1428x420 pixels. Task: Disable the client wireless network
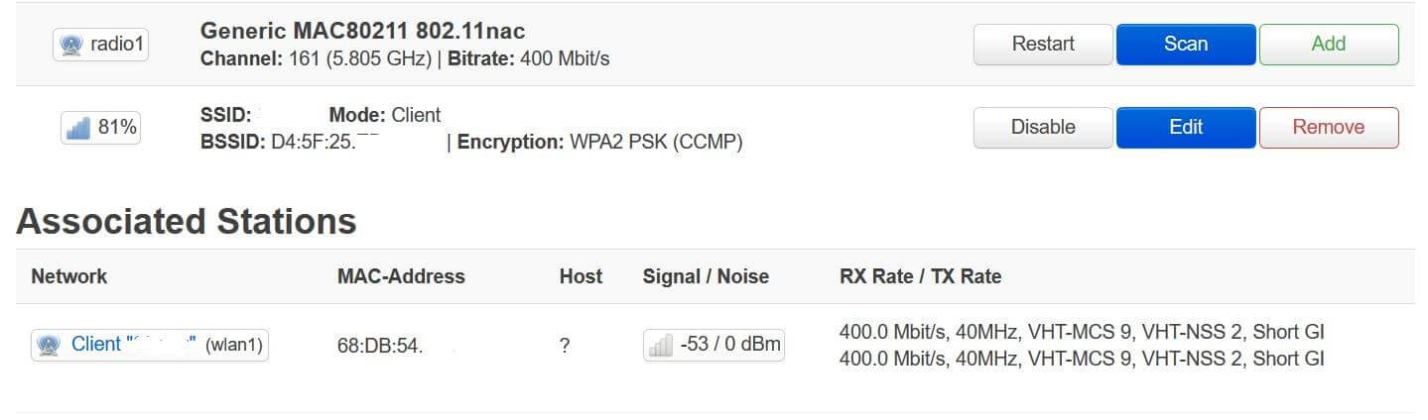1043,128
